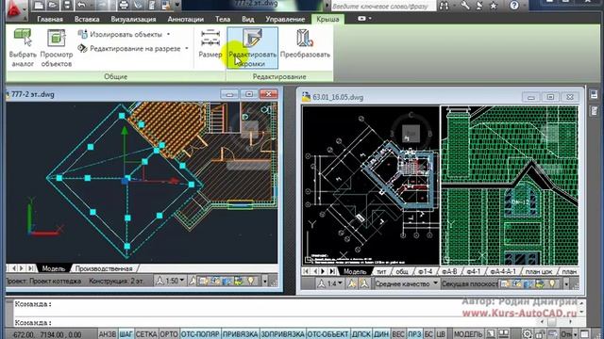Open status bar menu arrow in 63.01_16.05 window
The width and height of the screenshot is (604, 339).
coord(566,284)
